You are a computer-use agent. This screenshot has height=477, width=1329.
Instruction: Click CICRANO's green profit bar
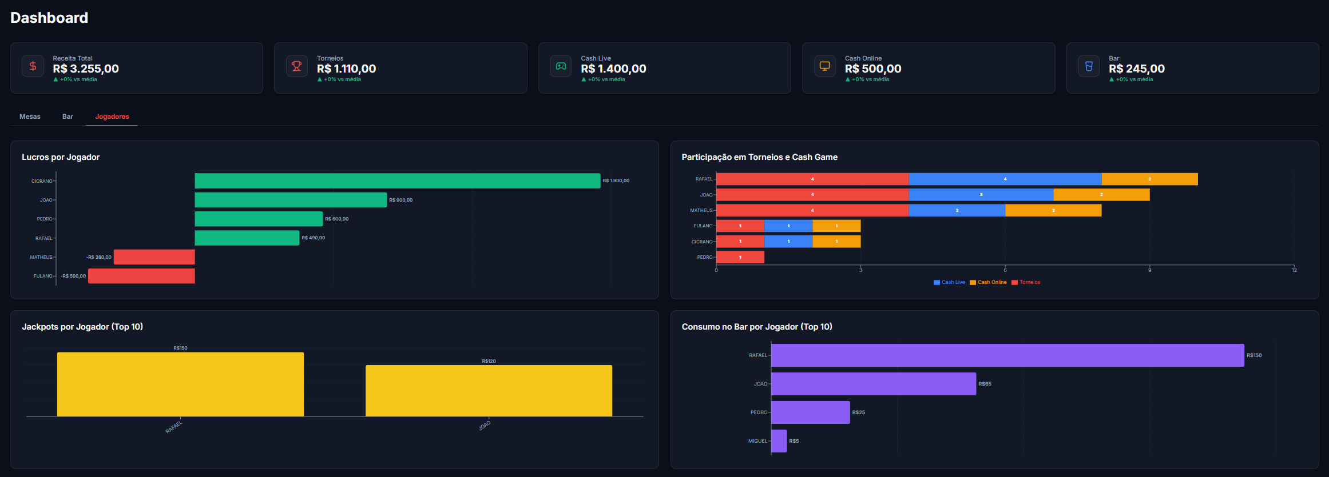[x=398, y=181]
